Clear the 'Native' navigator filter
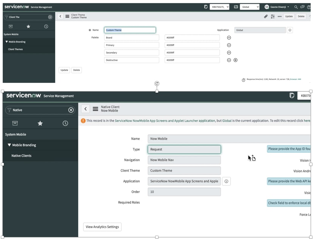Screen dimensions: 313x239 pyautogui.click(x=71, y=110)
